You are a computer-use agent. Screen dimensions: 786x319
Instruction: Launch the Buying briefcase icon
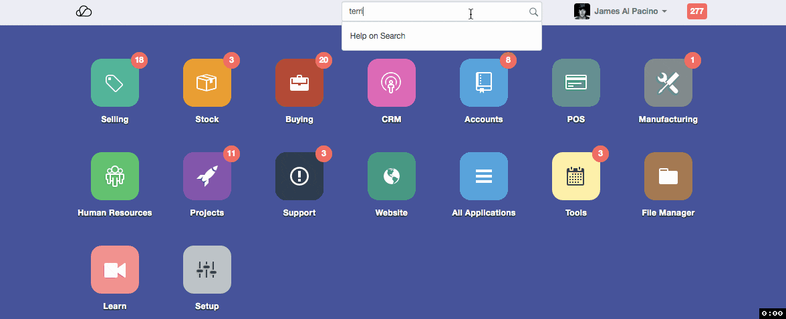tap(299, 83)
